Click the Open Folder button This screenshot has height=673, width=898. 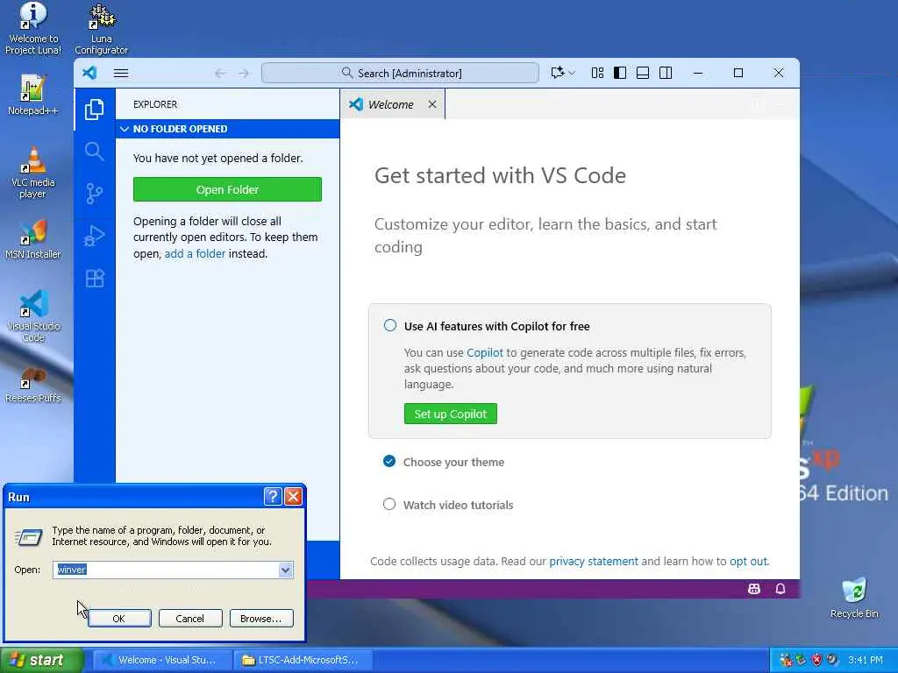[227, 189]
